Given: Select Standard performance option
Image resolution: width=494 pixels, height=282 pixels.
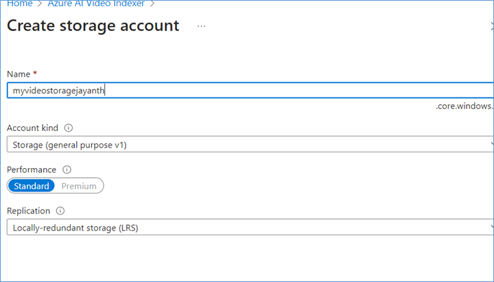Looking at the screenshot, I should pos(31,186).
